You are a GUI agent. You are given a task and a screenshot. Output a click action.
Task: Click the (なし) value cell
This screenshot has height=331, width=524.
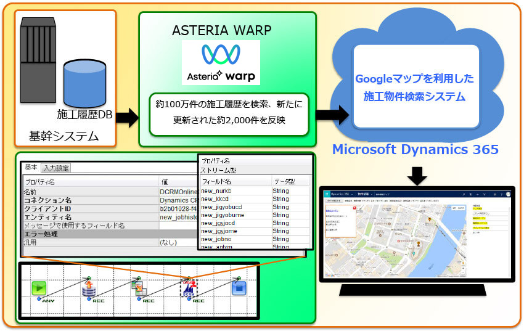tap(178, 242)
